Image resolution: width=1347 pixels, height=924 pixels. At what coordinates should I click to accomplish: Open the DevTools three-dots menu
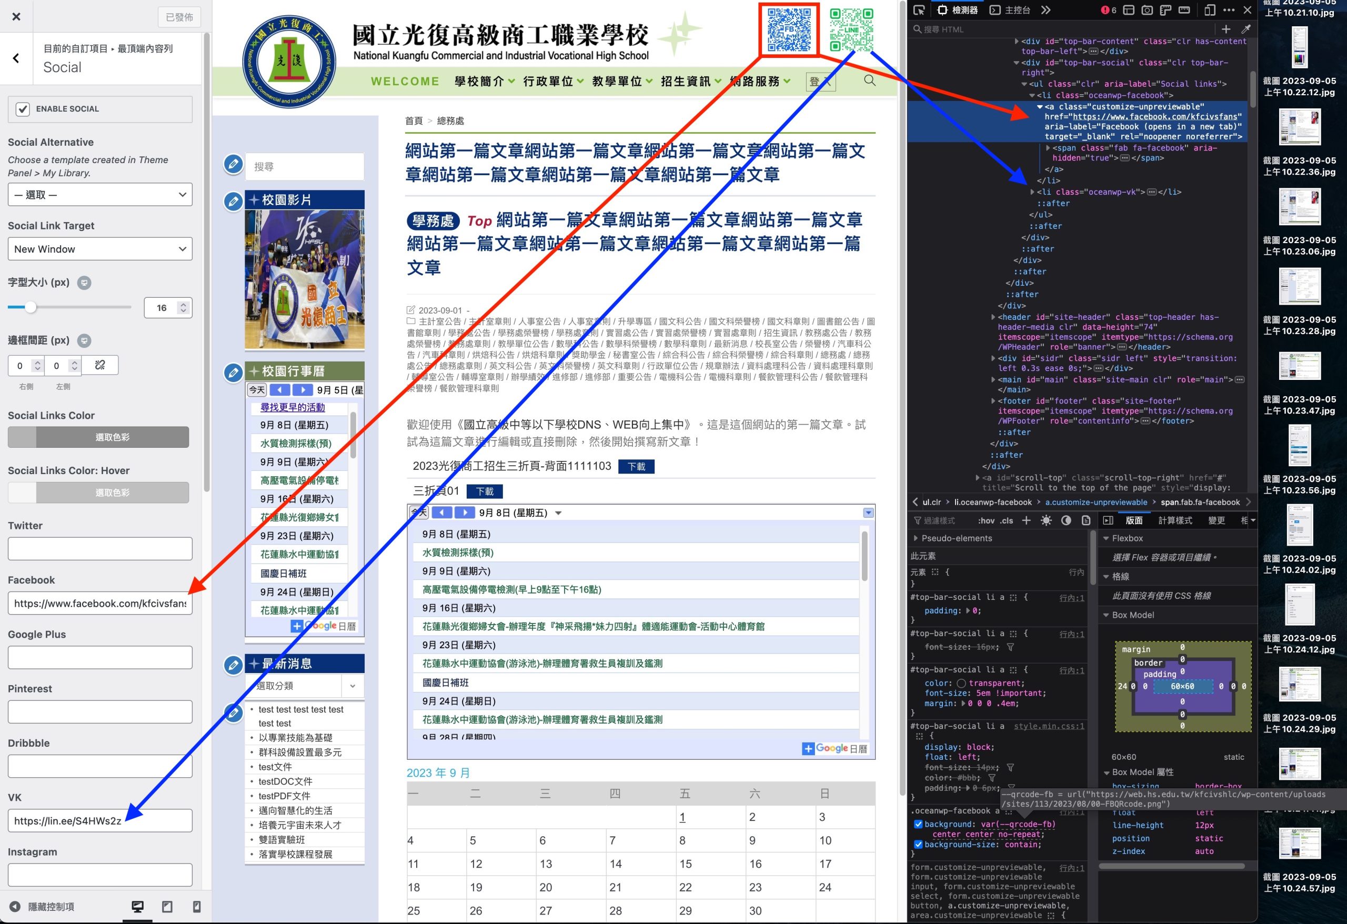[x=1229, y=10]
